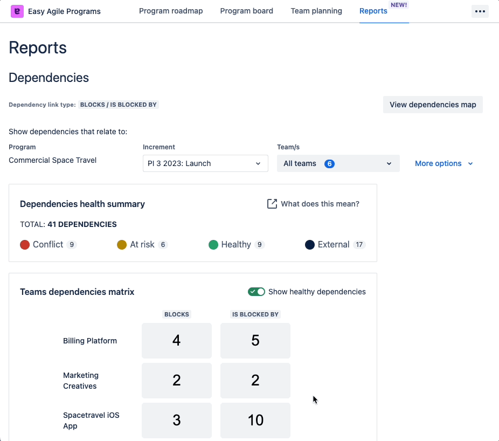Select the Conflict count of 9
The width and height of the screenshot is (499, 441).
pos(71,244)
